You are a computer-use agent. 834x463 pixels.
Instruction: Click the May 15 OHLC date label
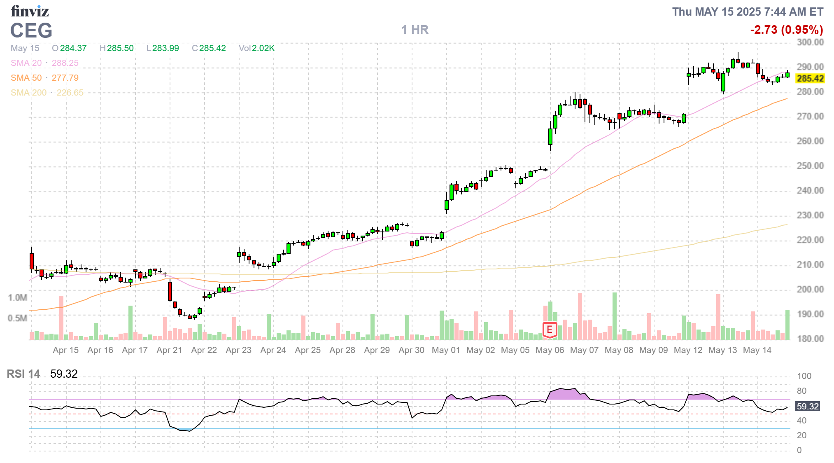(25, 48)
